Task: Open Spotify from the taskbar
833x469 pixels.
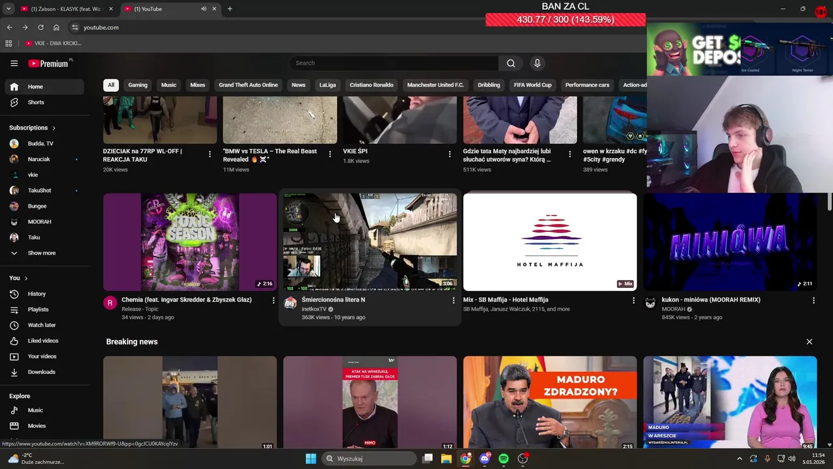Action: coord(504,459)
